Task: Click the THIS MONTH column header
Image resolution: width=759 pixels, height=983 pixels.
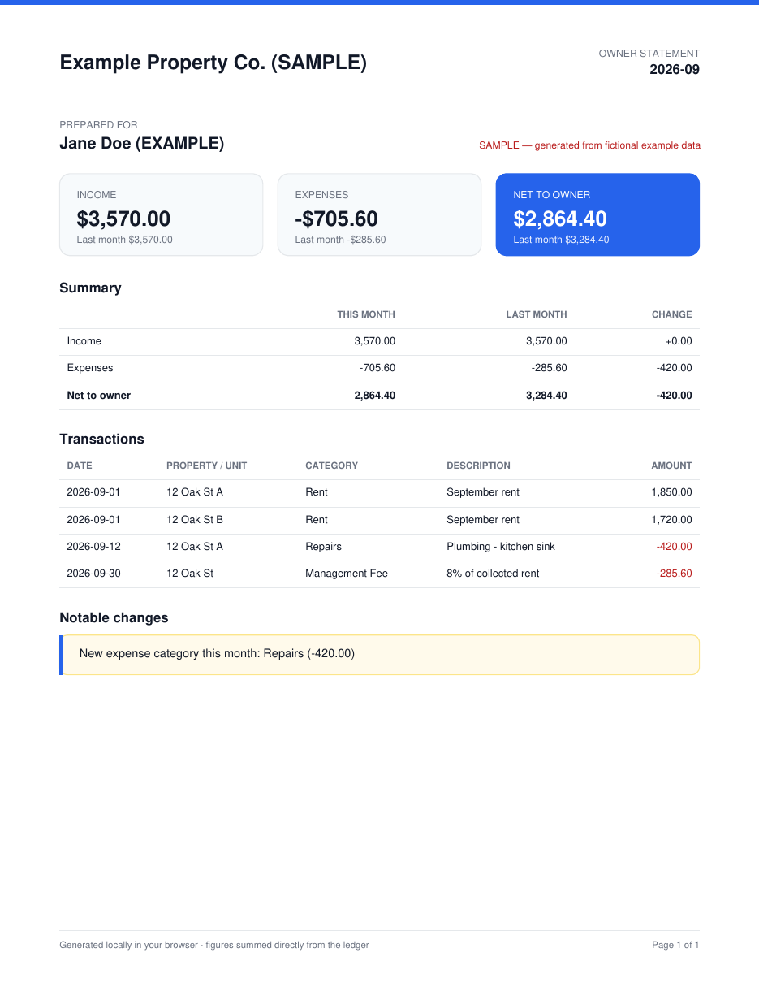Action: coord(366,314)
